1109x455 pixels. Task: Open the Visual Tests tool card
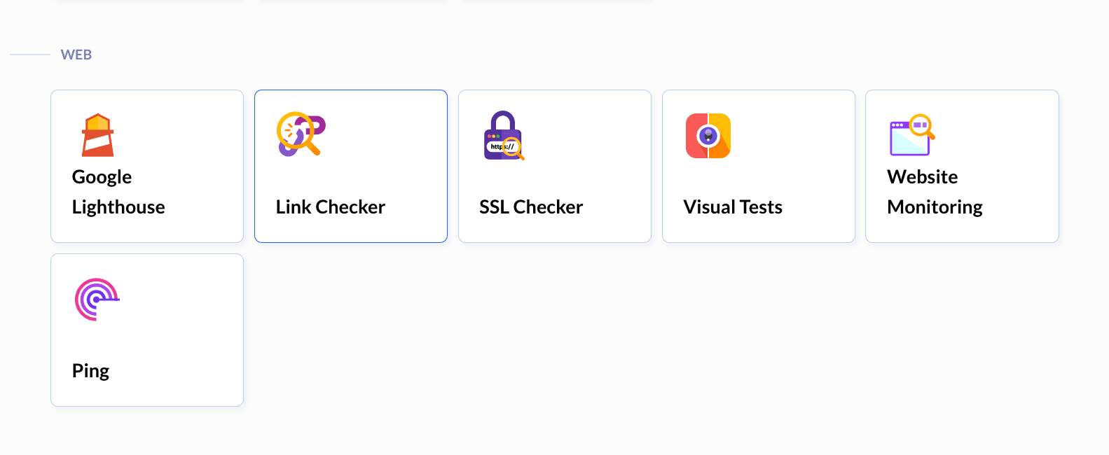tap(758, 166)
